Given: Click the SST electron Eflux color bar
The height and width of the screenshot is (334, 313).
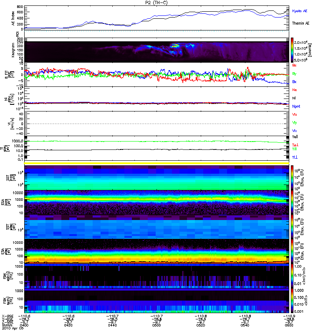Looking at the screenshot, I should tap(292, 227).
